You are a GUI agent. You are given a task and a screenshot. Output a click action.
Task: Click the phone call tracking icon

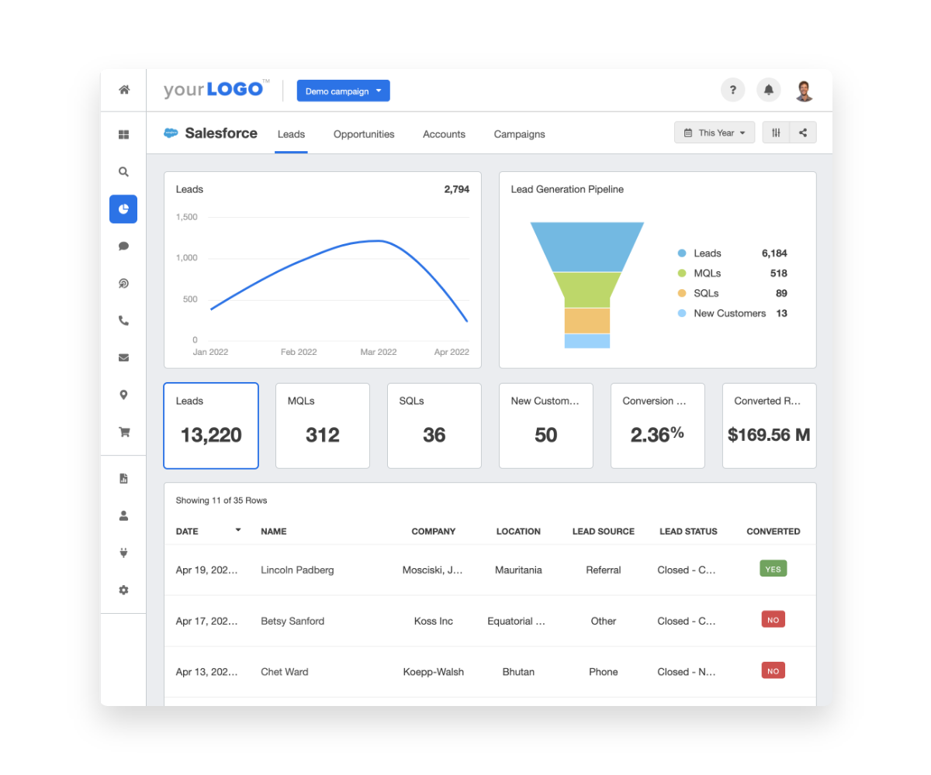[123, 321]
